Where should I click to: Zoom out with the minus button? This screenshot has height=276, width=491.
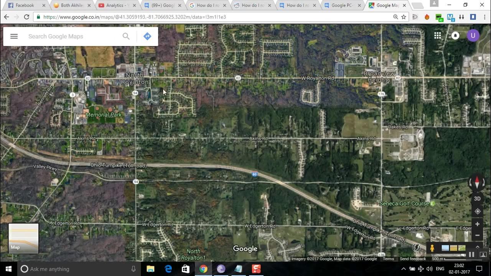point(477,235)
